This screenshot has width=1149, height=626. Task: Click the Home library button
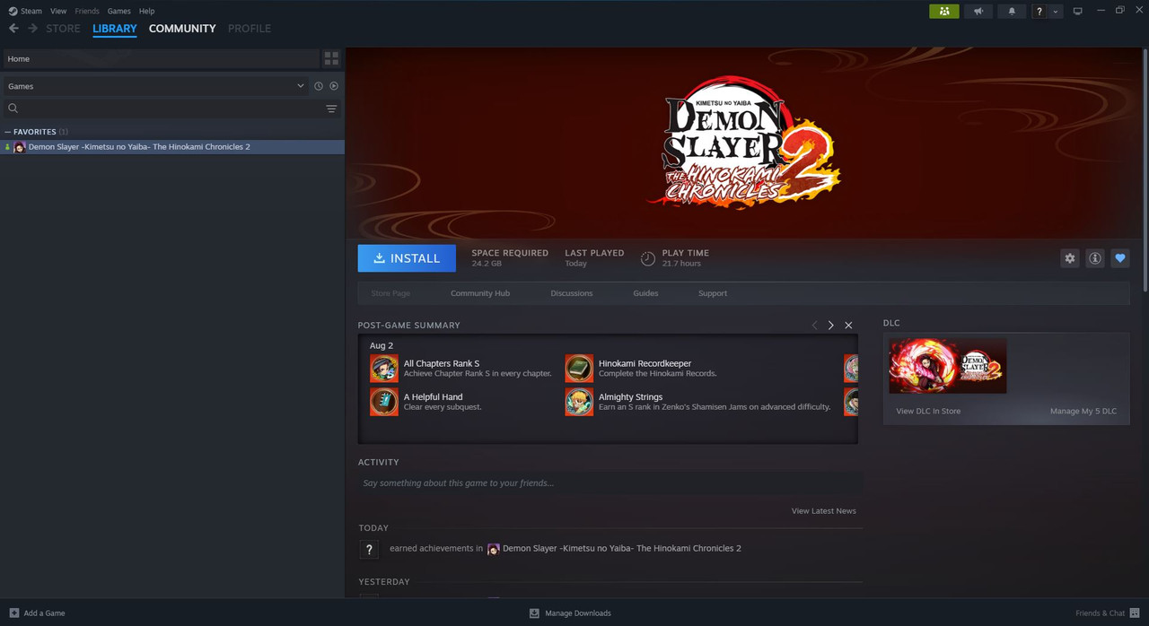point(160,58)
